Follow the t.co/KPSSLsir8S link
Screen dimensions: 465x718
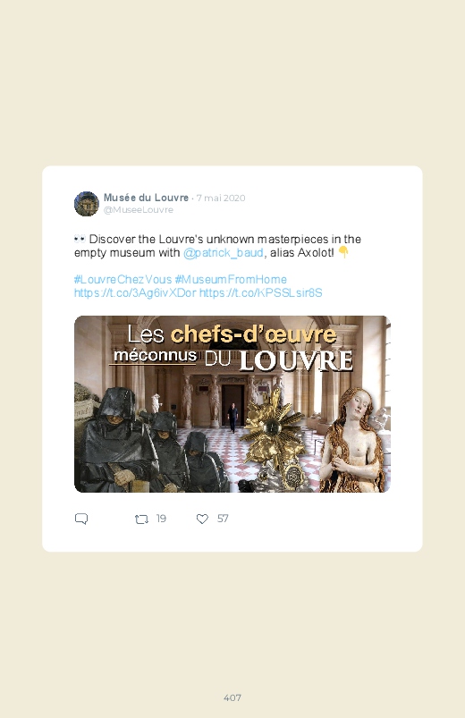[x=261, y=292]
